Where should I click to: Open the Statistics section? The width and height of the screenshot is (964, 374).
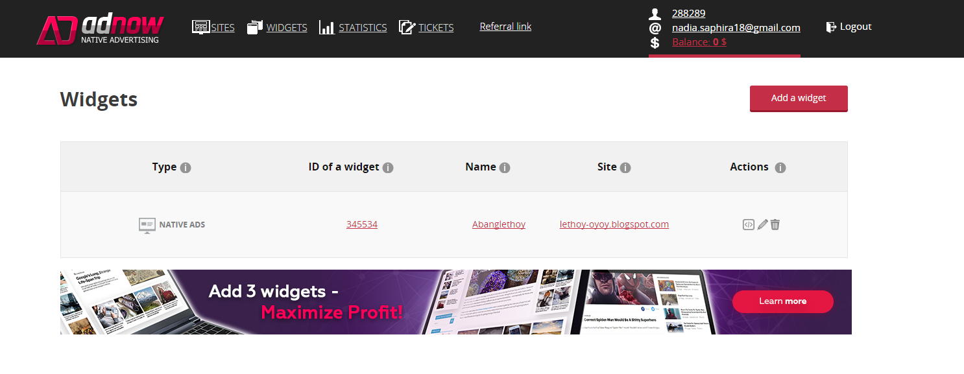click(353, 27)
